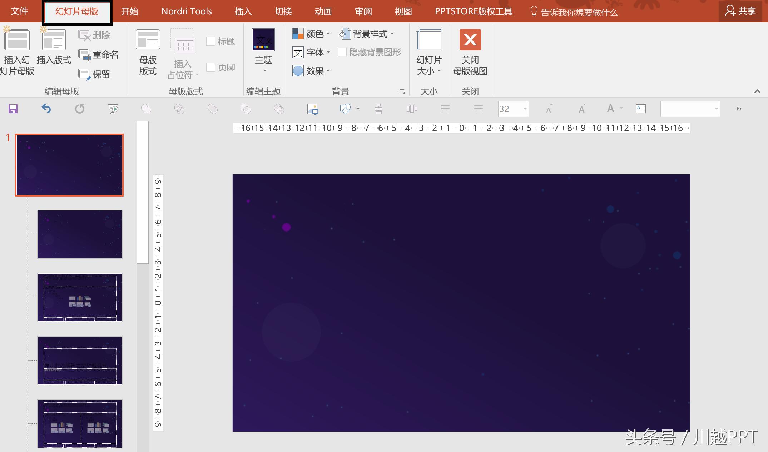This screenshot has height=452, width=768.
Task: Undo the last action
Action: 46,109
